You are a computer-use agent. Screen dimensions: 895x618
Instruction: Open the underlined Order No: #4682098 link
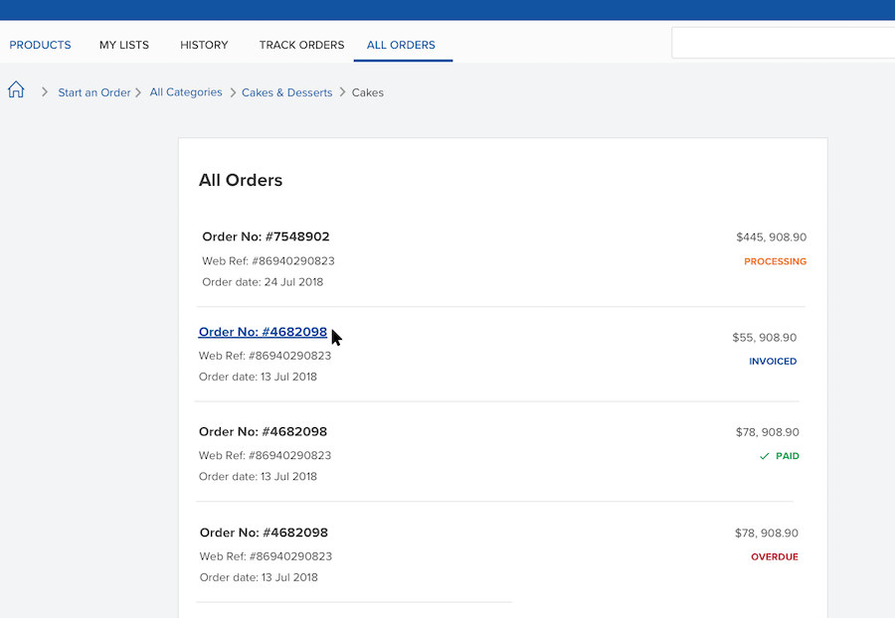click(x=263, y=332)
